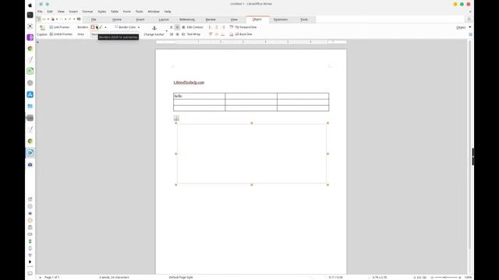The height and width of the screenshot is (280, 499).
Task: Toggle the wrap icon next to Edit Contour
Action: tap(183, 27)
